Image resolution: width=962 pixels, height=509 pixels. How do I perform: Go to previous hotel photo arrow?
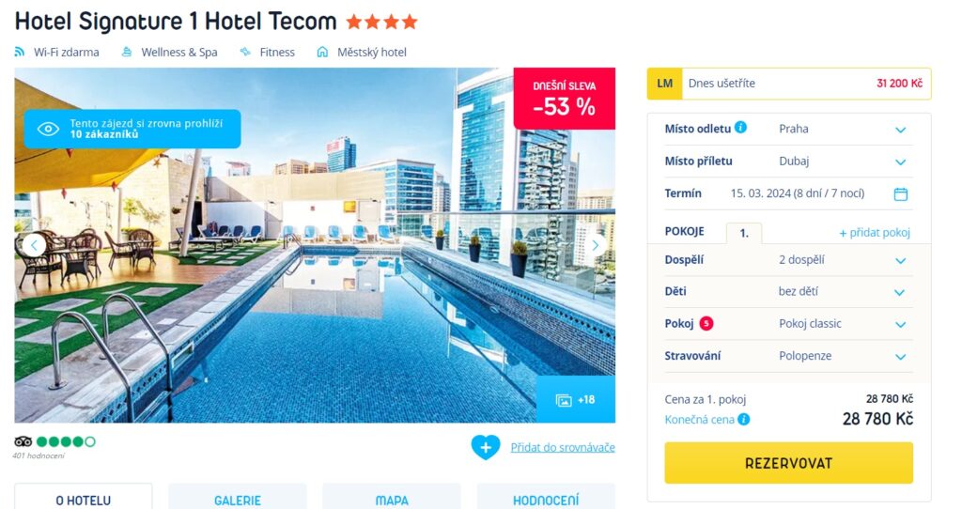35,245
